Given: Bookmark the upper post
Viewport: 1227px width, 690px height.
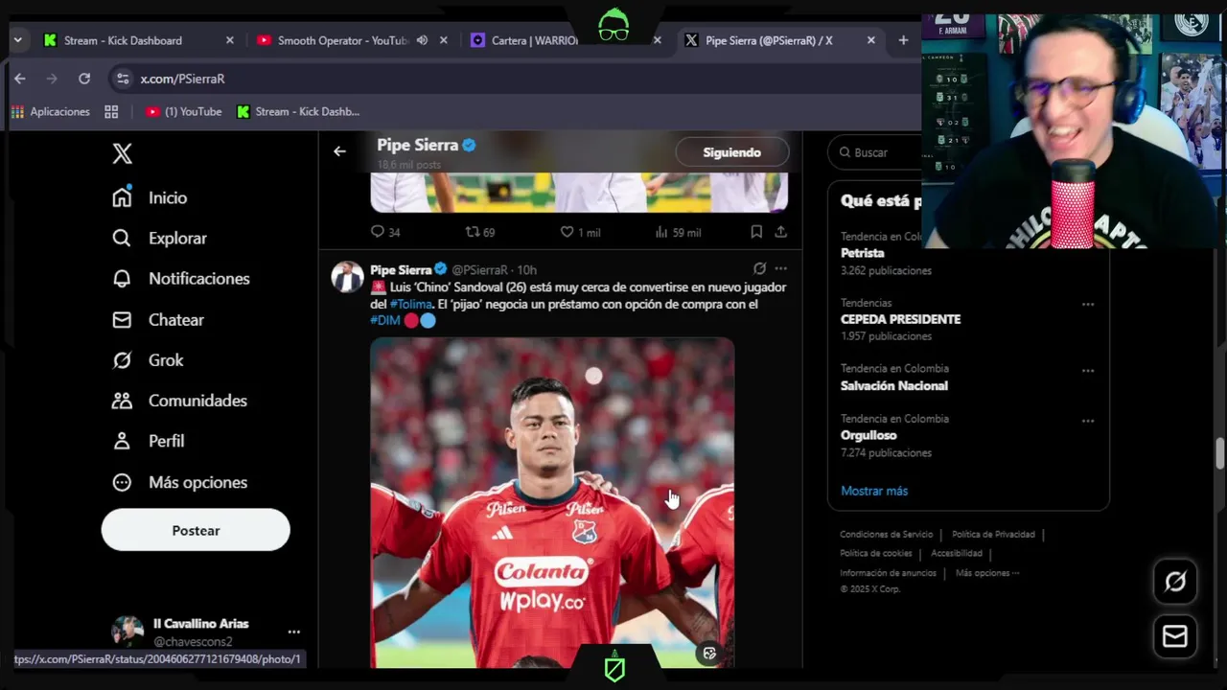Looking at the screenshot, I should pyautogui.click(x=756, y=232).
